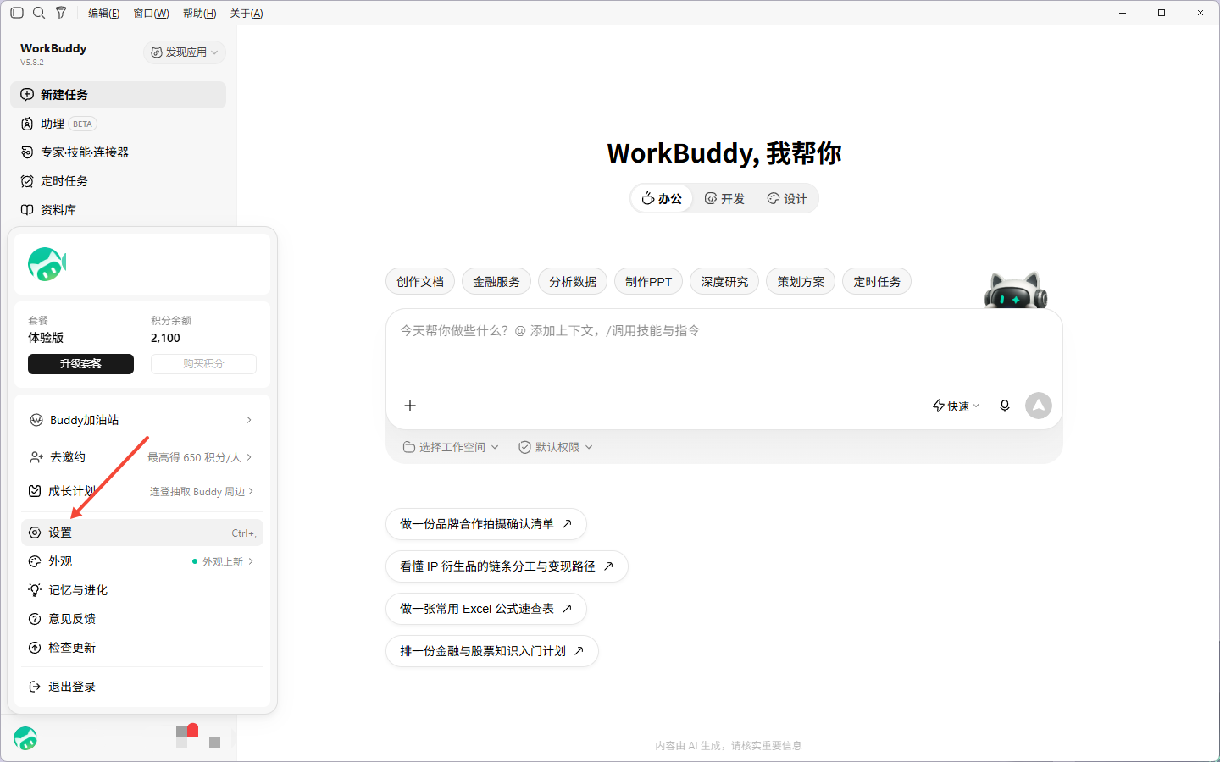Open the 编辑(E) menu
This screenshot has height=762, width=1220.
(103, 14)
